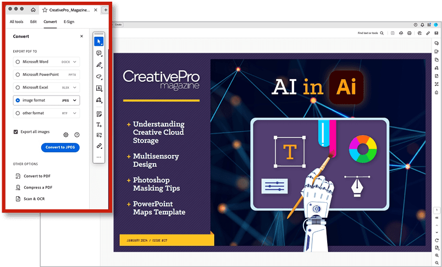Select Microsoft PowerPoint radio button
442x267 pixels.
18,75
